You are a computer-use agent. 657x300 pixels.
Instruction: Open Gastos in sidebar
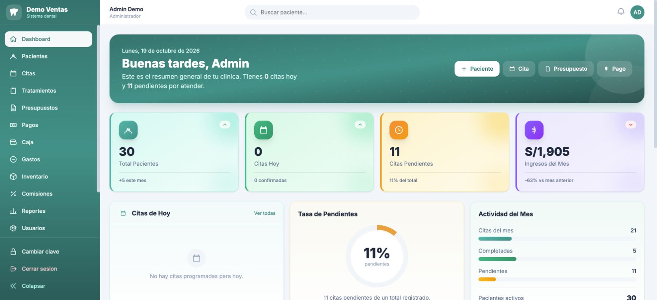[48, 159]
